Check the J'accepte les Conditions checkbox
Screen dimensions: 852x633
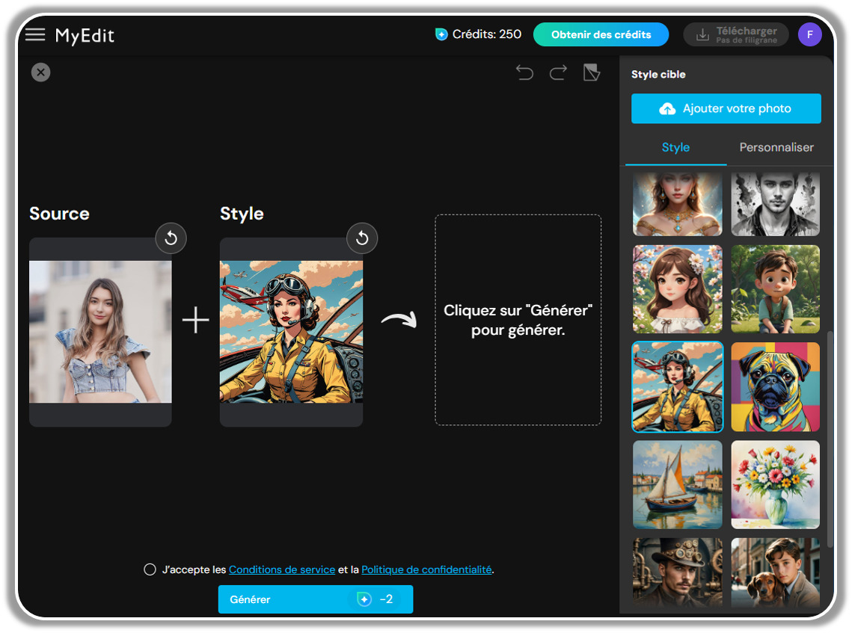pos(149,569)
